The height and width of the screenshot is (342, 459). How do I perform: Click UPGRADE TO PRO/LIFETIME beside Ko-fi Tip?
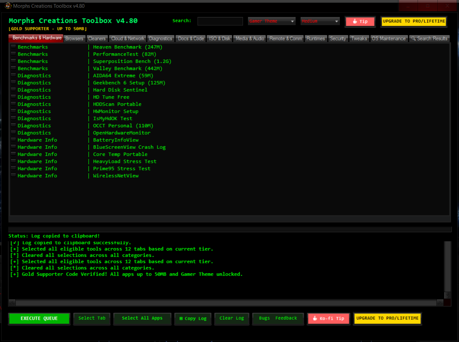coord(387,318)
